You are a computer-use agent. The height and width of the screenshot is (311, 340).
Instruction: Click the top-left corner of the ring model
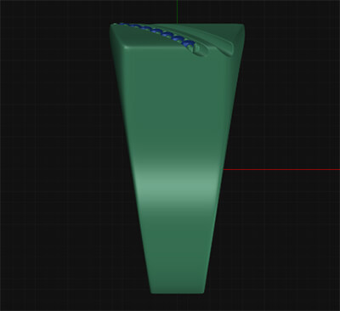tap(113, 27)
